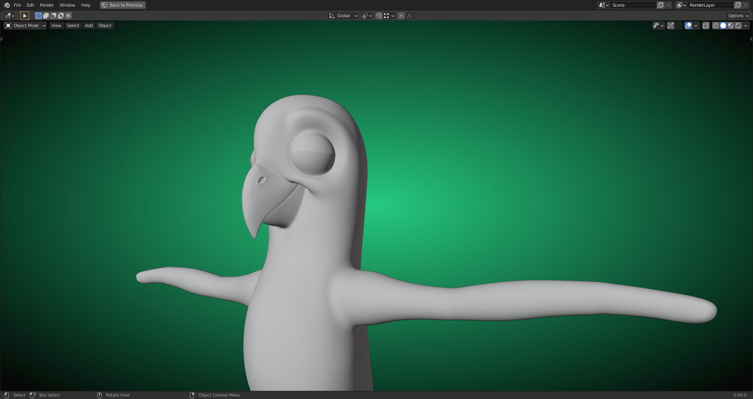Click the RenderLayer name field
753x399 pixels.
[710, 5]
